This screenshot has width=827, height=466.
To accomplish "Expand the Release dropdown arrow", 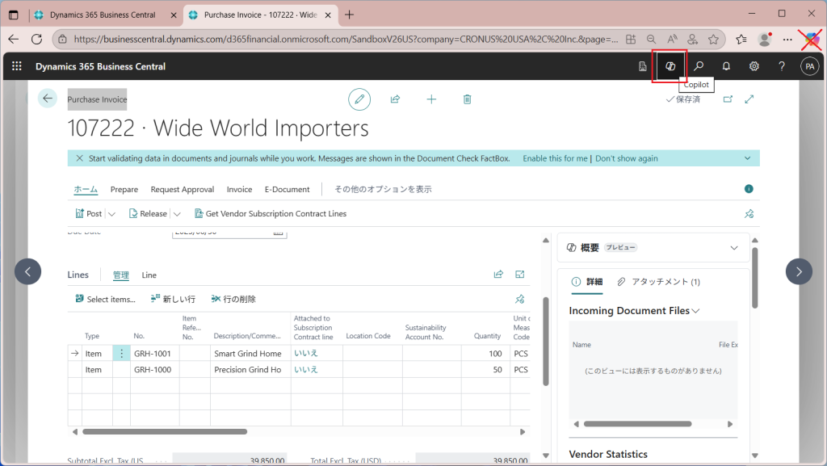I will tap(177, 214).
